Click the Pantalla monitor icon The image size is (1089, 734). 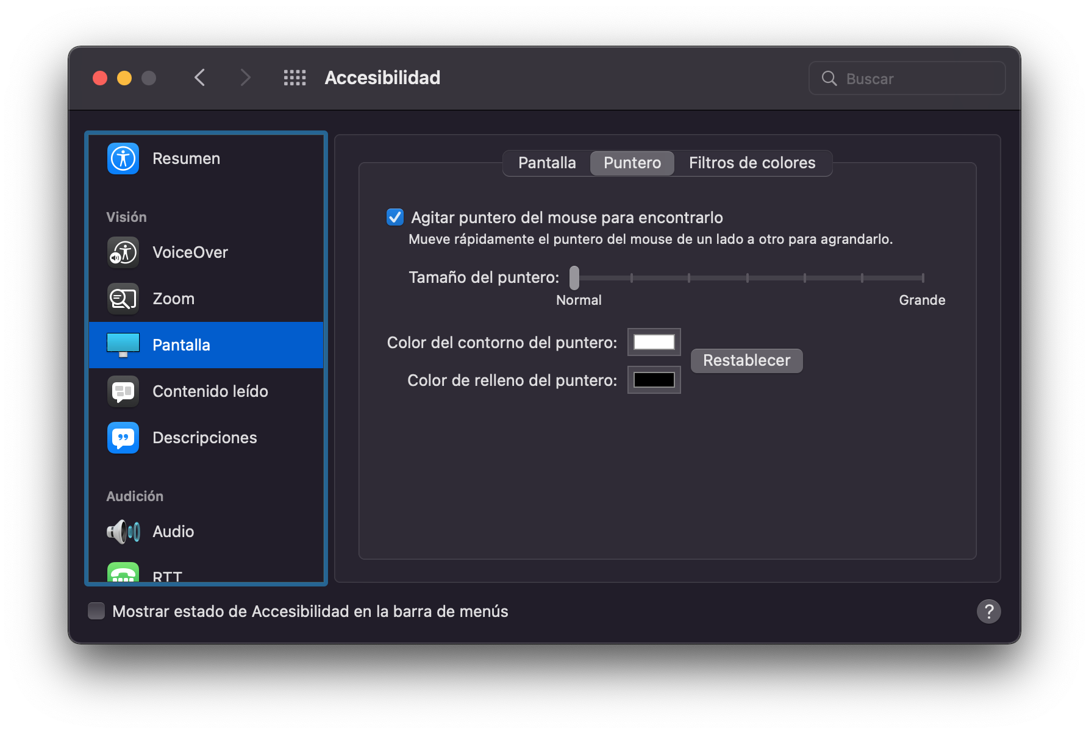click(123, 345)
